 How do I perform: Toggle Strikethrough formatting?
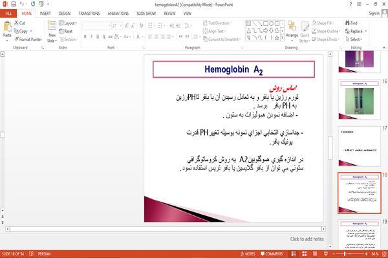pos(110,37)
